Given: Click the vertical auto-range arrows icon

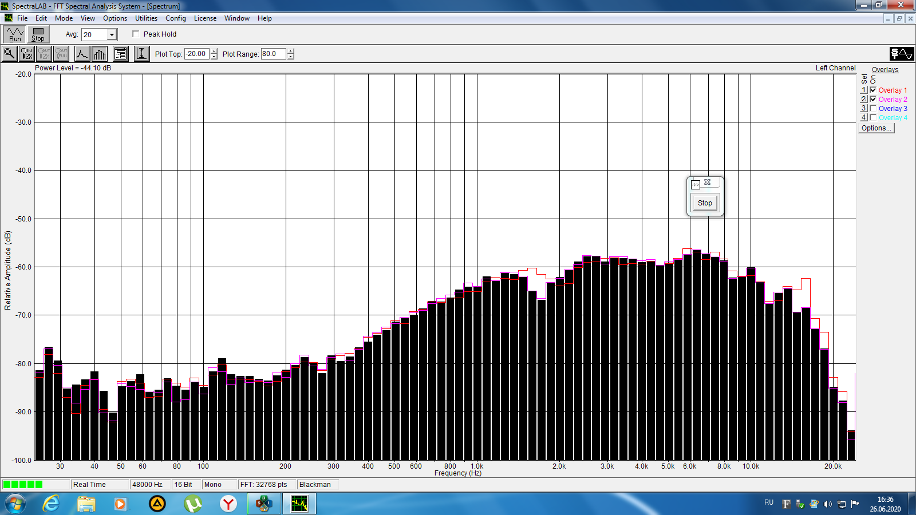Looking at the screenshot, I should tap(142, 54).
